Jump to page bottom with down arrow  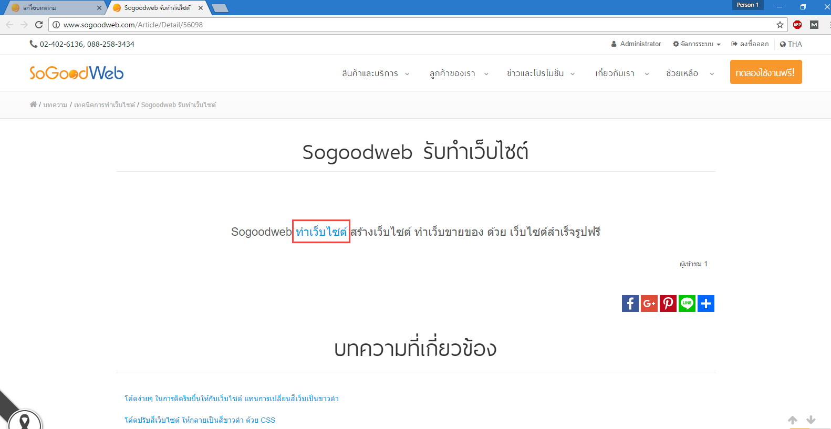[811, 420]
